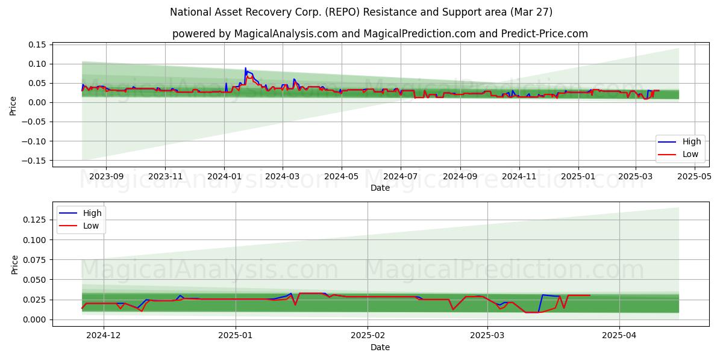
Task: Click the 2023-09 date tick label
Action: (106, 176)
